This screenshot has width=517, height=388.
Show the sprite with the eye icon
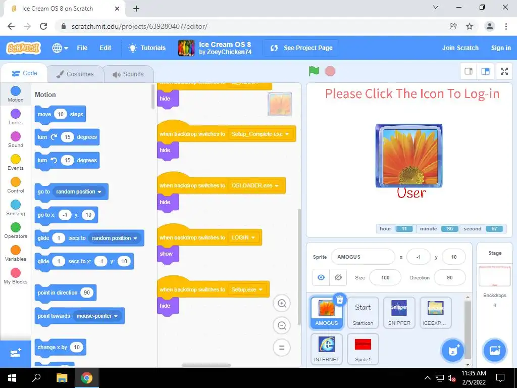click(321, 277)
